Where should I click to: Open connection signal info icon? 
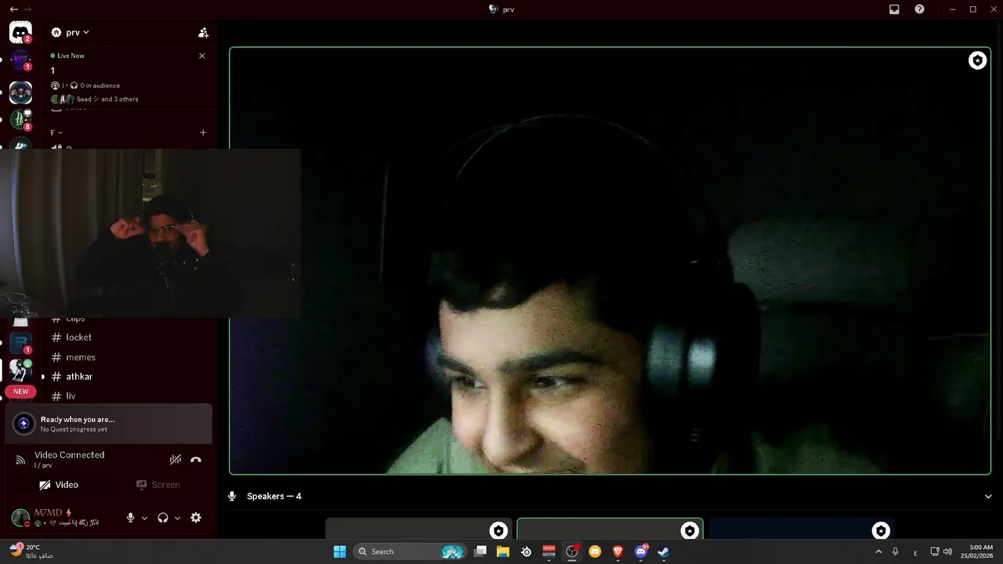pyautogui.click(x=20, y=460)
